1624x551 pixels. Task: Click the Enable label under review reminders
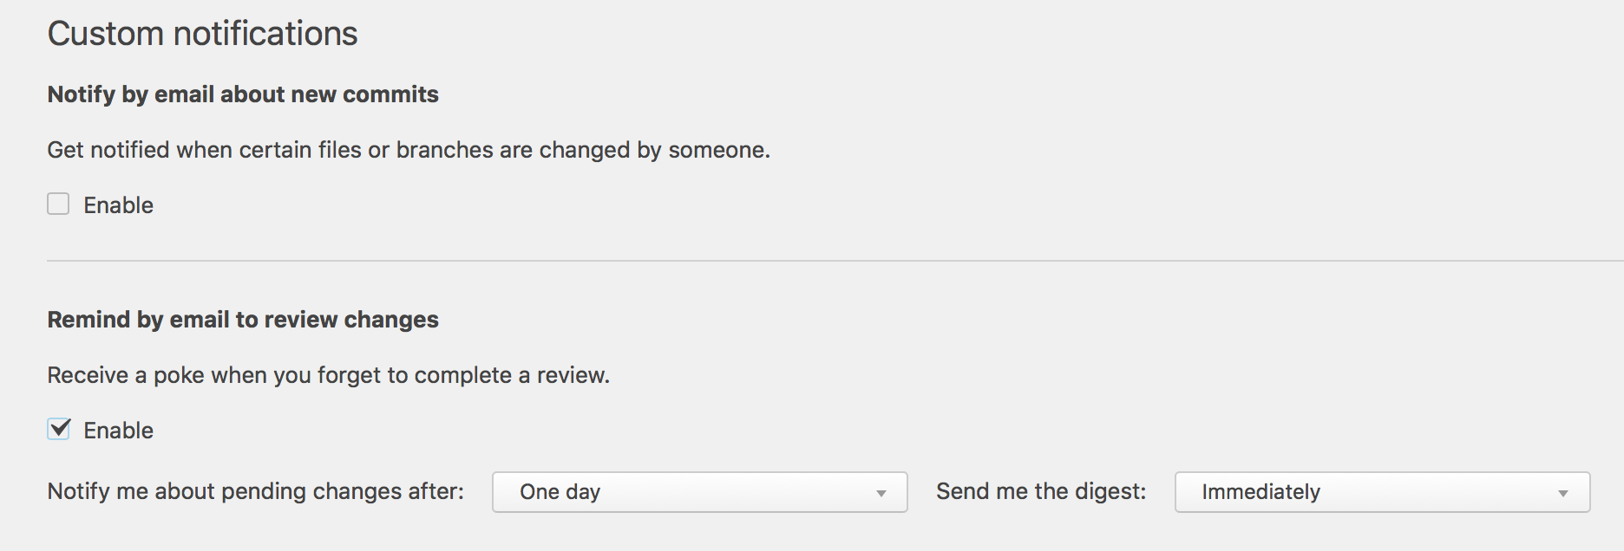pyautogui.click(x=118, y=431)
